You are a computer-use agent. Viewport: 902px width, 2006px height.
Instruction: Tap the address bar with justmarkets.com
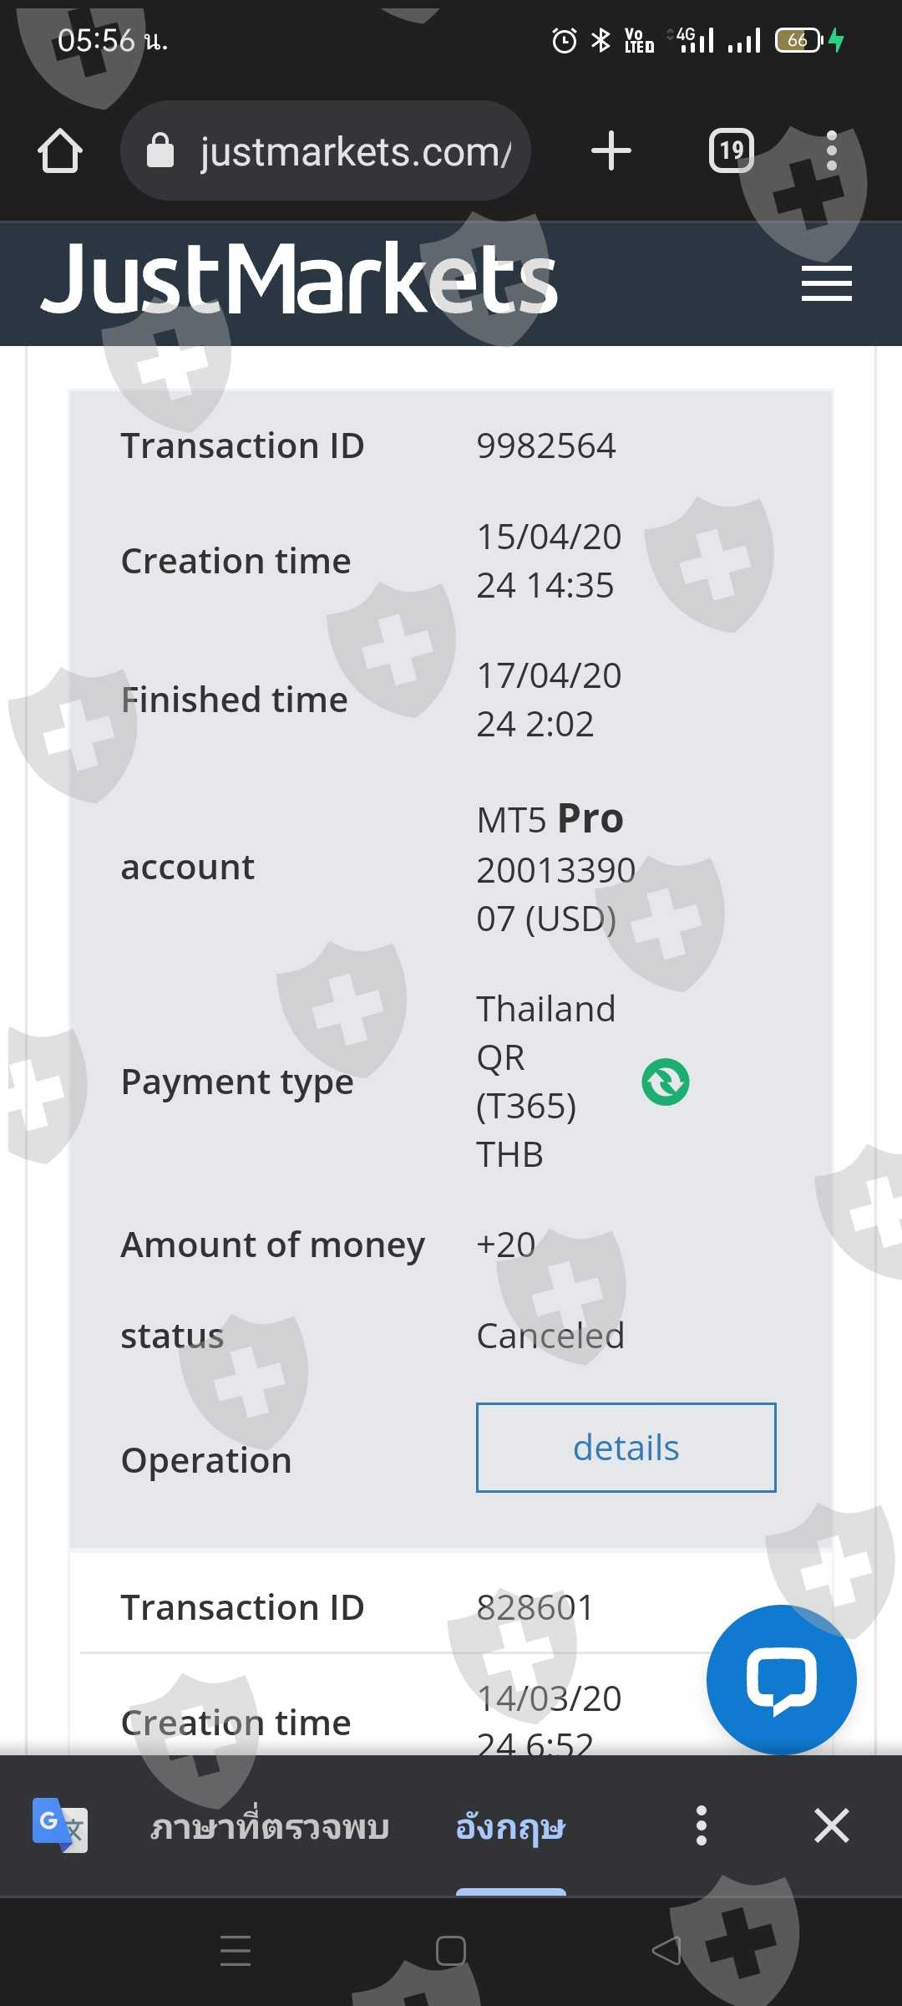[355, 151]
